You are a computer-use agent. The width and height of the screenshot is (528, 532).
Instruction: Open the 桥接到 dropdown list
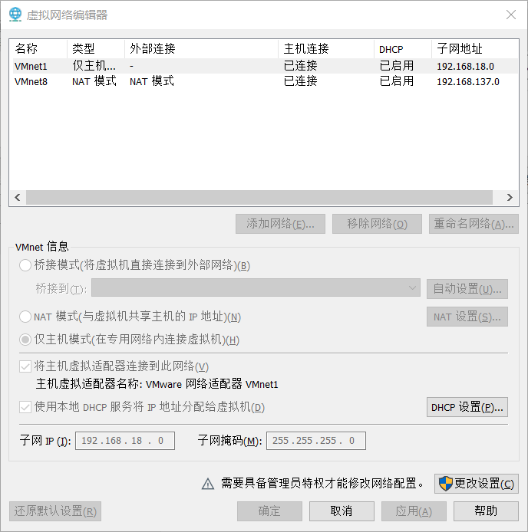tap(256, 287)
